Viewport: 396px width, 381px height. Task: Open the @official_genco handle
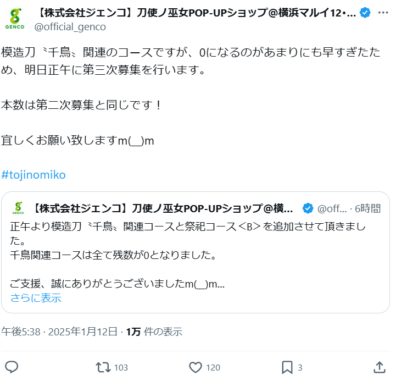70,26
